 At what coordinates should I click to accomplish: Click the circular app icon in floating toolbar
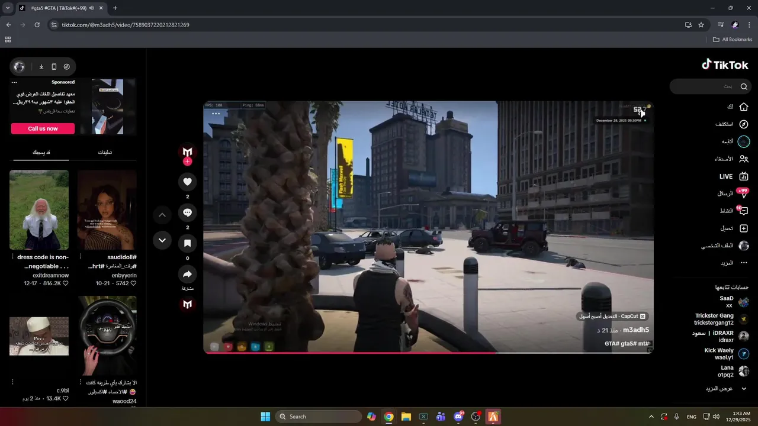click(x=67, y=67)
